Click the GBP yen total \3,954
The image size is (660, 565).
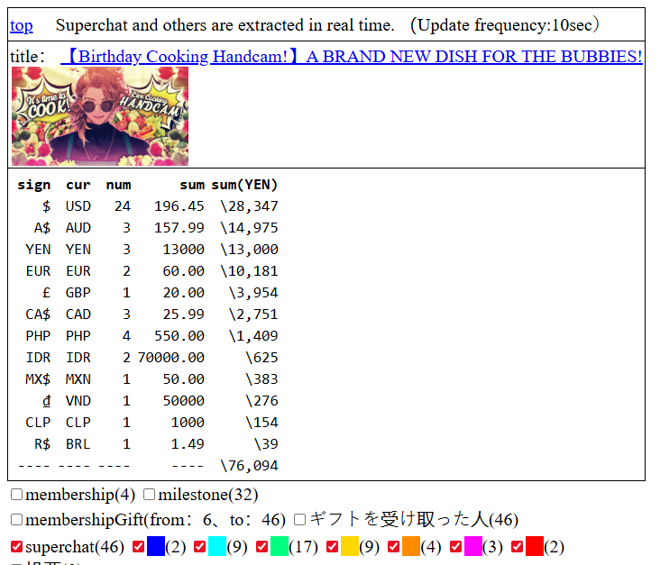[253, 292]
